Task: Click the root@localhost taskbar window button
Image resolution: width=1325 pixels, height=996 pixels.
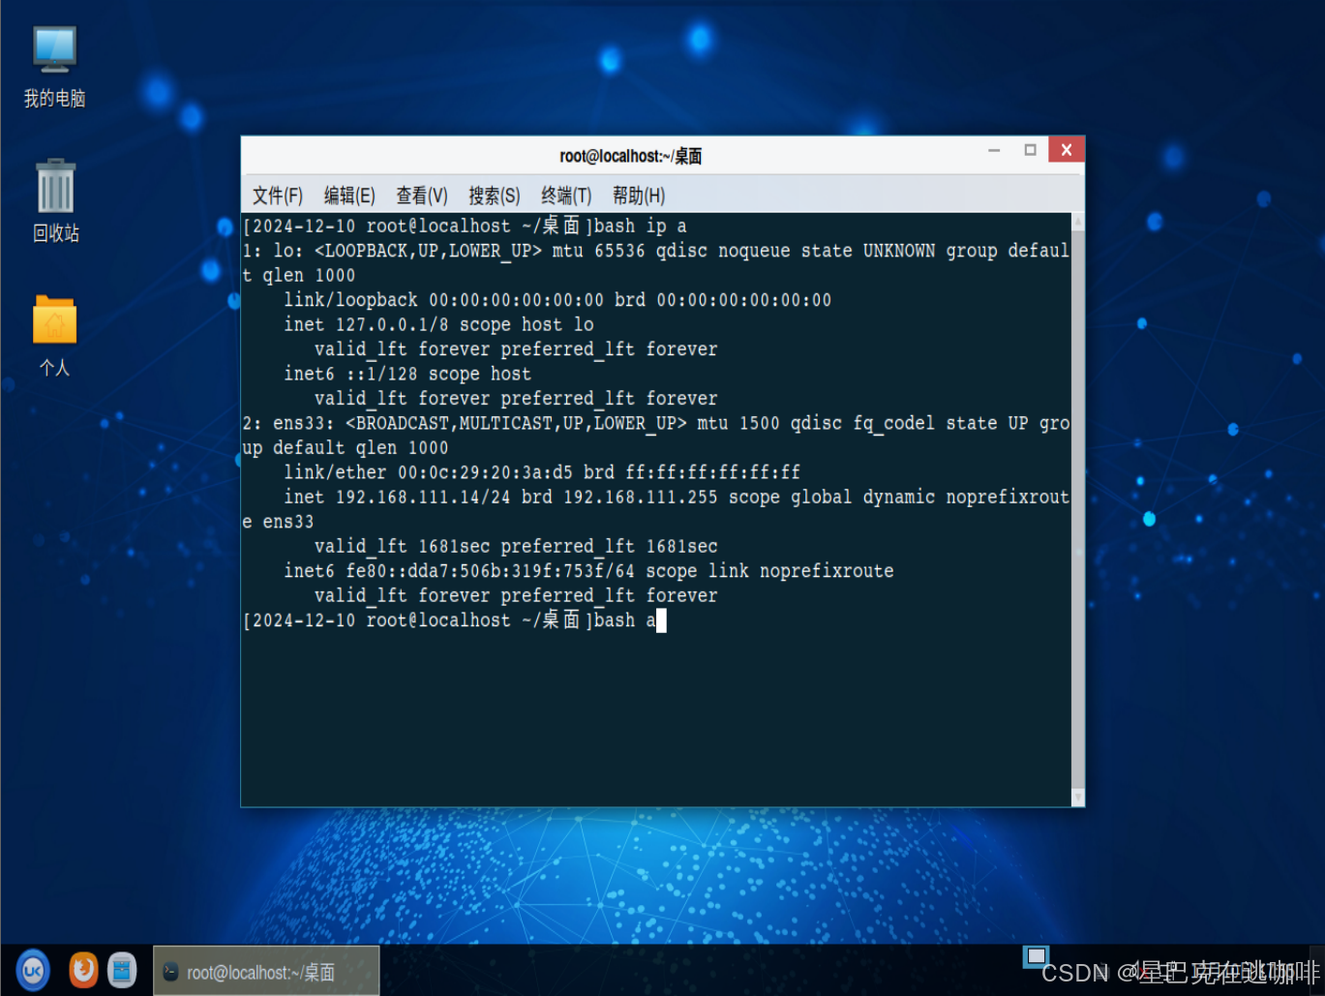Action: coord(266,972)
